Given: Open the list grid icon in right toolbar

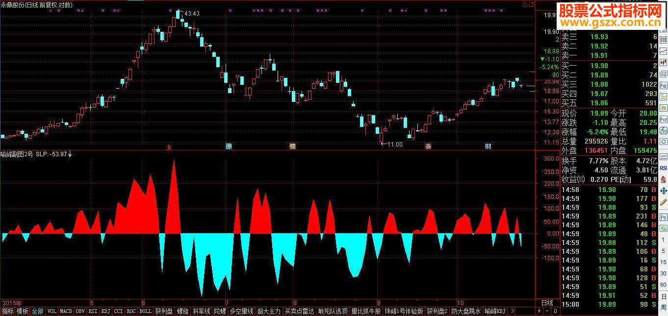Looking at the screenshot, I should (x=664, y=40).
